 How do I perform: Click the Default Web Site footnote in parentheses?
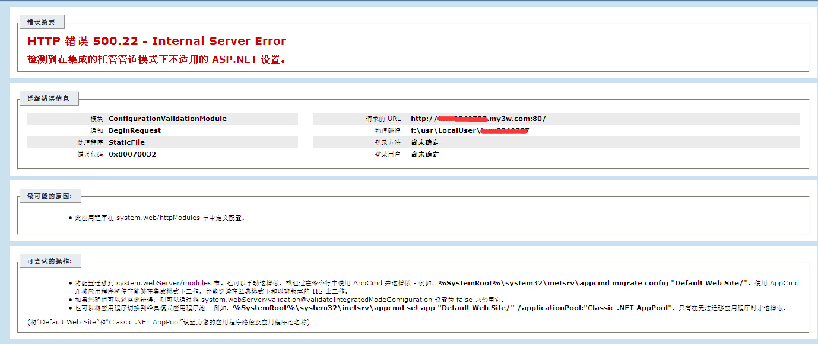pos(169,323)
